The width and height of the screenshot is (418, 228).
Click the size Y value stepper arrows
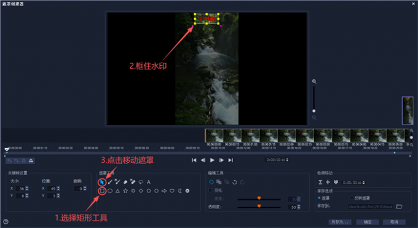click(x=27, y=196)
